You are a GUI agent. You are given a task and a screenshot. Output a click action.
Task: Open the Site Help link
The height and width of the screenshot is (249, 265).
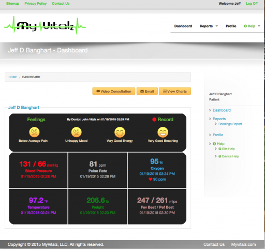point(228,149)
